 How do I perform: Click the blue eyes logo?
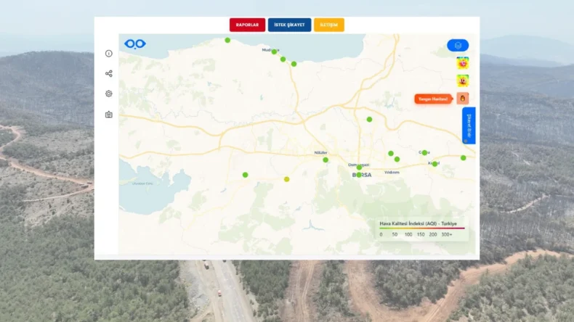135,44
